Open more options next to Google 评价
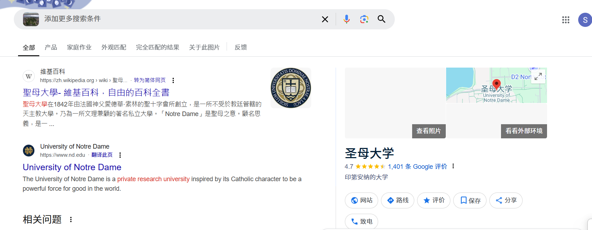 pyautogui.click(x=453, y=166)
